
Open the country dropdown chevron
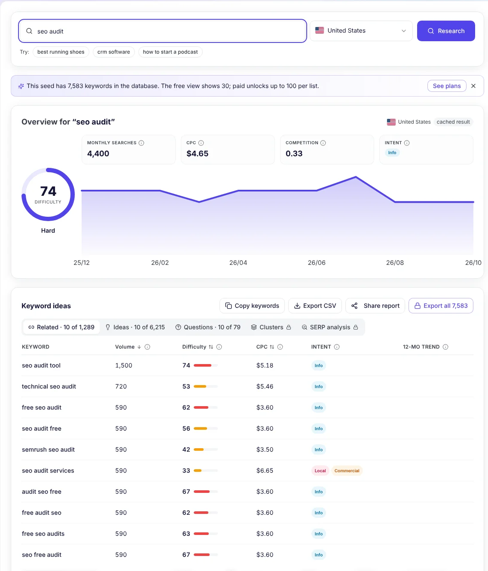click(x=404, y=31)
